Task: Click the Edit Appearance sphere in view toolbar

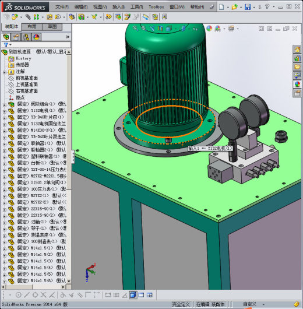Action: pyautogui.click(x=209, y=29)
